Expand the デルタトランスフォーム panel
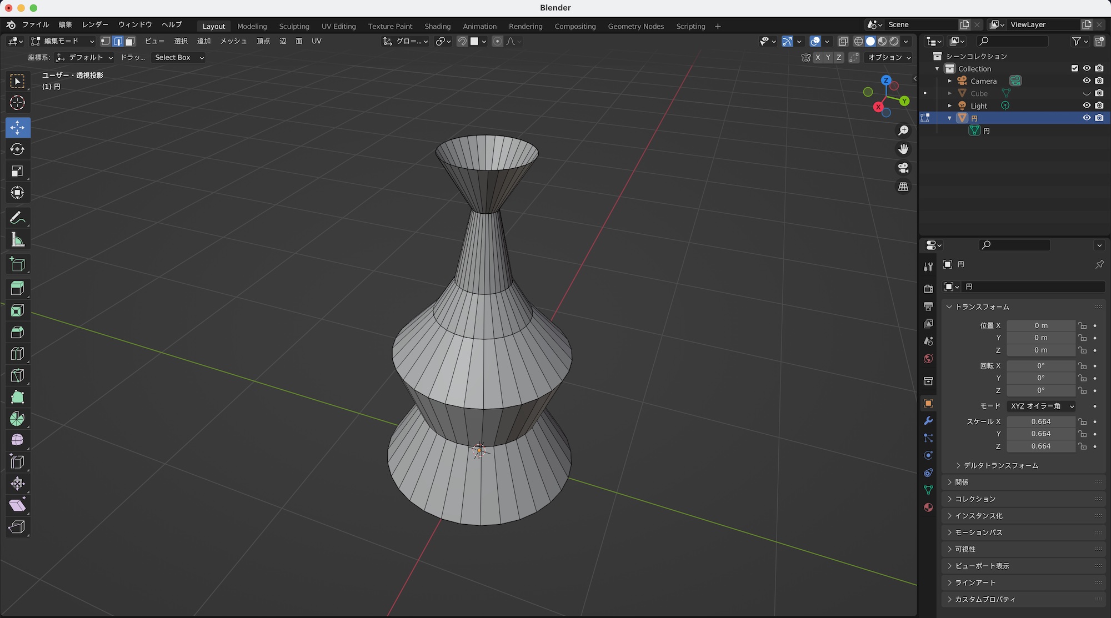Image resolution: width=1111 pixels, height=618 pixels. tap(1000, 465)
